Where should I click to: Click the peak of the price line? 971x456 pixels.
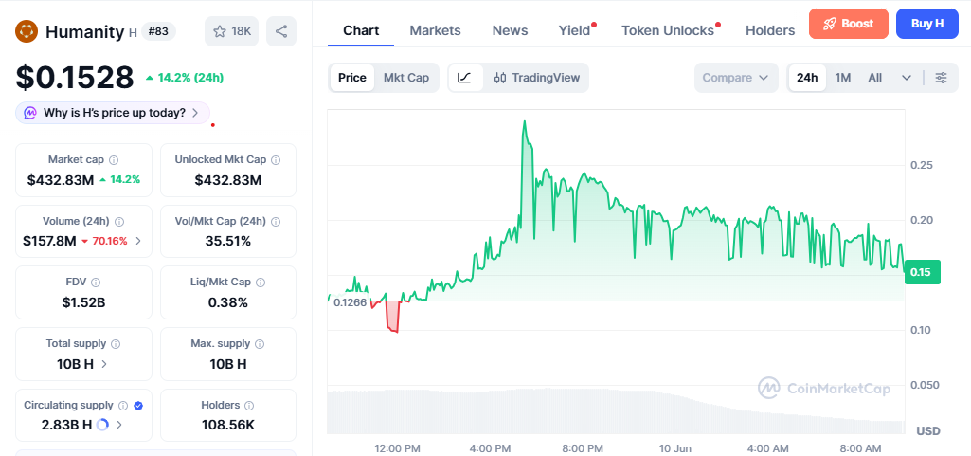525,121
